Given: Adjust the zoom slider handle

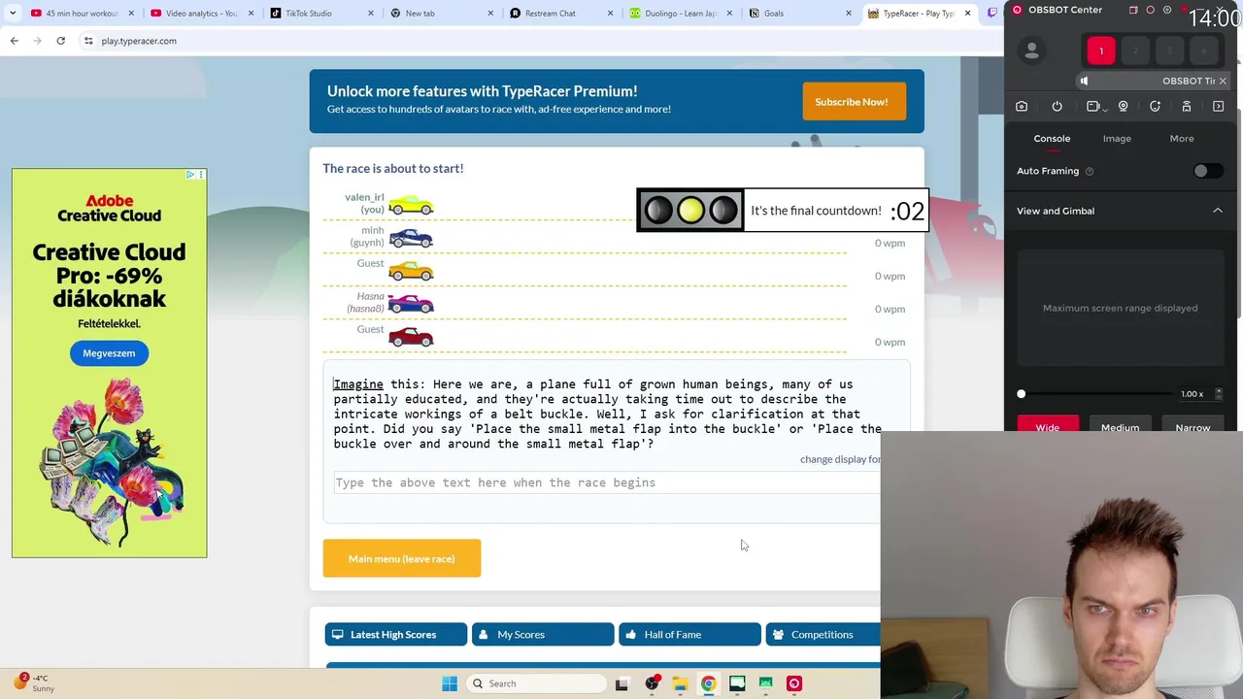Looking at the screenshot, I should click(1022, 394).
